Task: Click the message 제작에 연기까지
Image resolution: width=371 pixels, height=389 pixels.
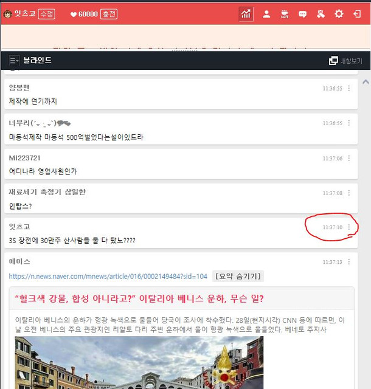Action: pyautogui.click(x=33, y=102)
